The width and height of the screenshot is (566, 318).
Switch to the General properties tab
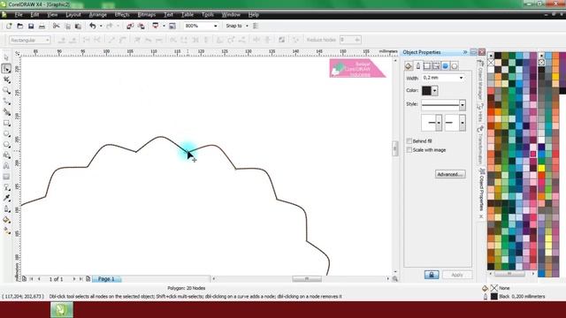click(427, 65)
